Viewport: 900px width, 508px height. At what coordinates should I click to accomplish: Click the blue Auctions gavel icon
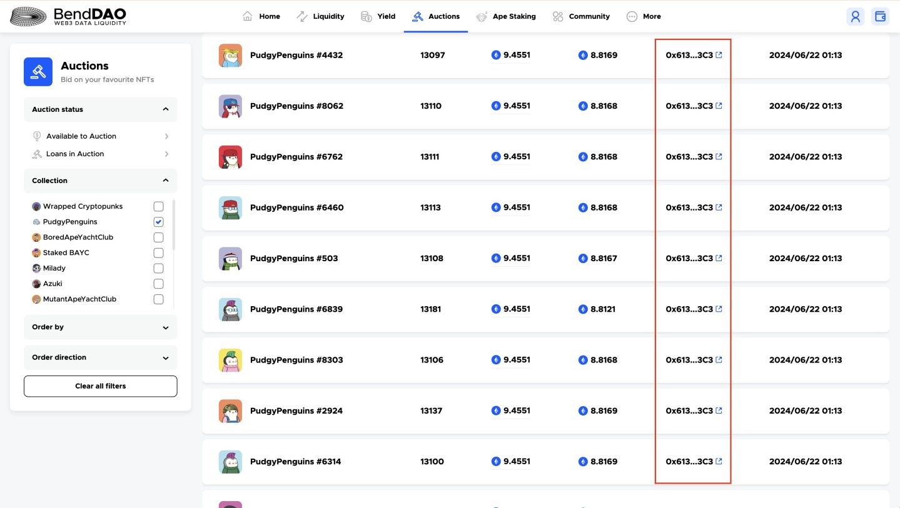[38, 71]
